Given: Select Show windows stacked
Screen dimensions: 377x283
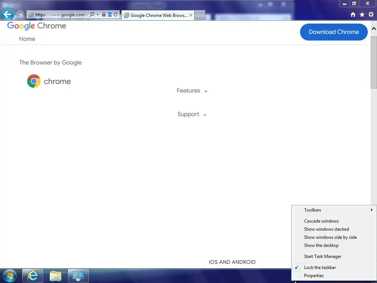Looking at the screenshot, I should pyautogui.click(x=334, y=229).
